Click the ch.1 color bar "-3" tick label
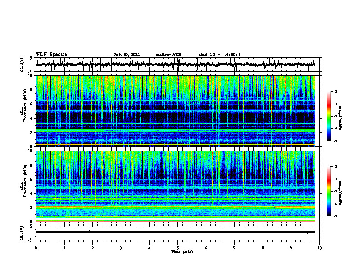This screenshot has width=360, height=278. click(x=335, y=91)
